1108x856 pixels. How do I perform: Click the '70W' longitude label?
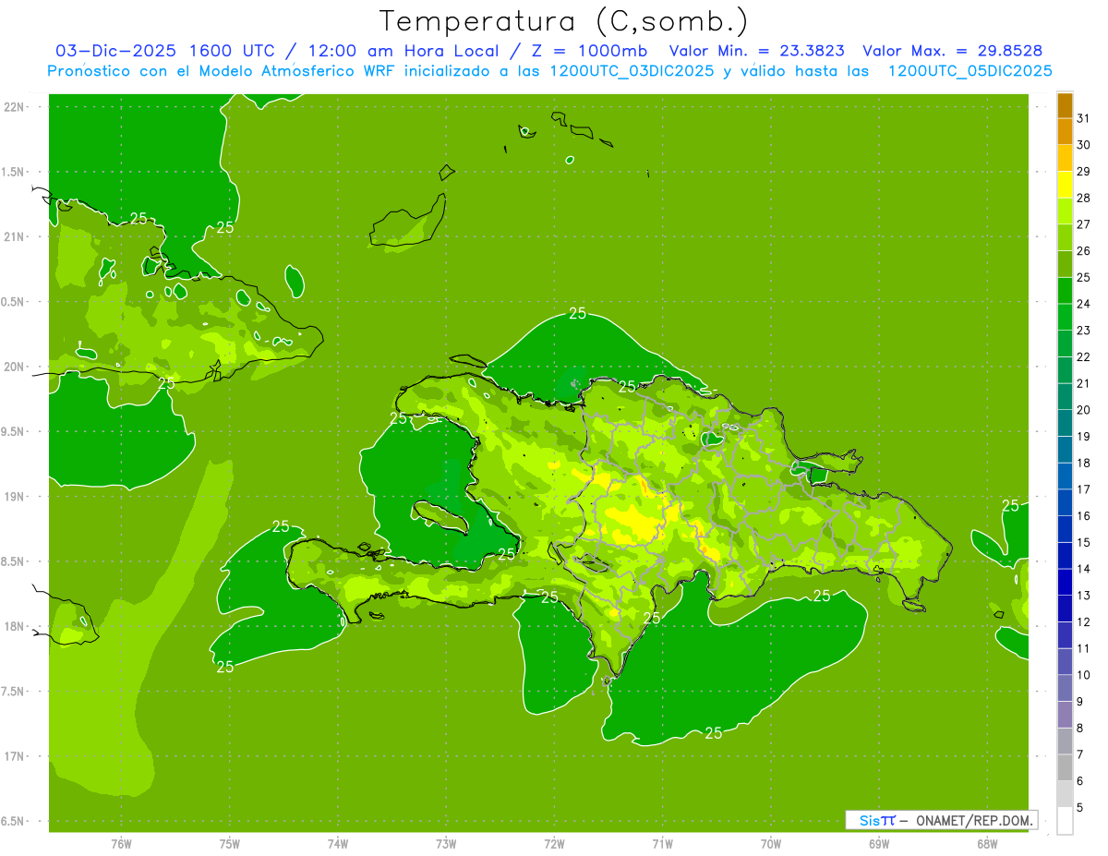[771, 843]
